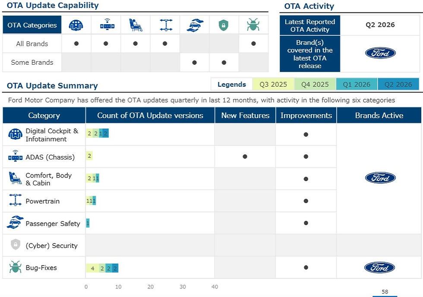Click the icon beside Passenger Safety row
Screen dimensions: 423x297
click(x=15, y=222)
